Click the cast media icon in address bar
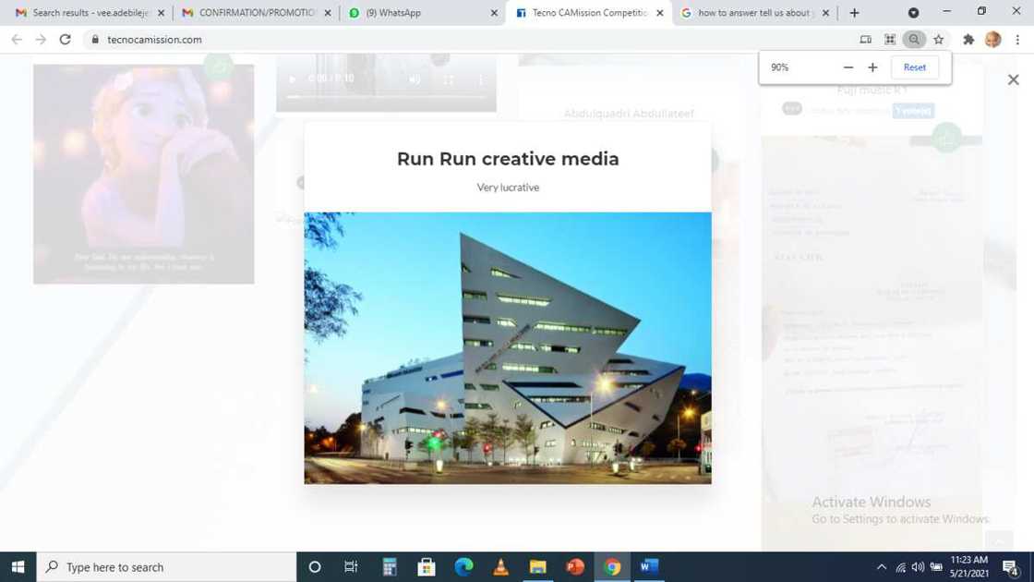This screenshot has width=1034, height=582. [x=865, y=40]
